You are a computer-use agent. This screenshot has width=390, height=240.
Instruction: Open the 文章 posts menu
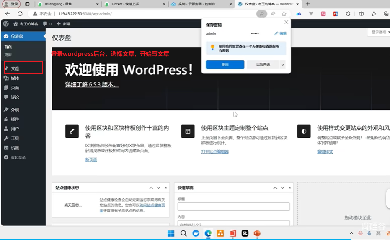pyautogui.click(x=23, y=68)
